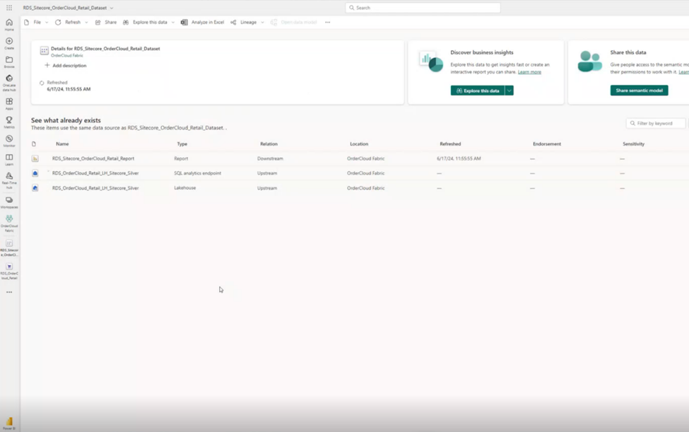Open the OrderCloud Fabric link under Details
Image resolution: width=689 pixels, height=432 pixels.
click(x=67, y=56)
